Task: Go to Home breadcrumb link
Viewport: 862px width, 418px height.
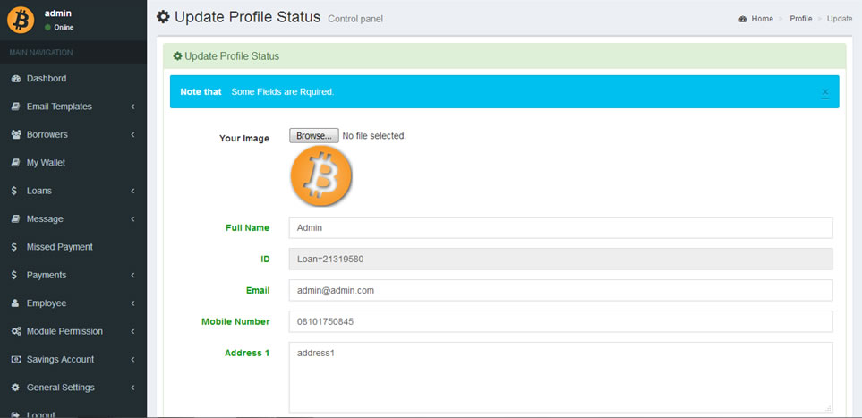Action: 762,19
